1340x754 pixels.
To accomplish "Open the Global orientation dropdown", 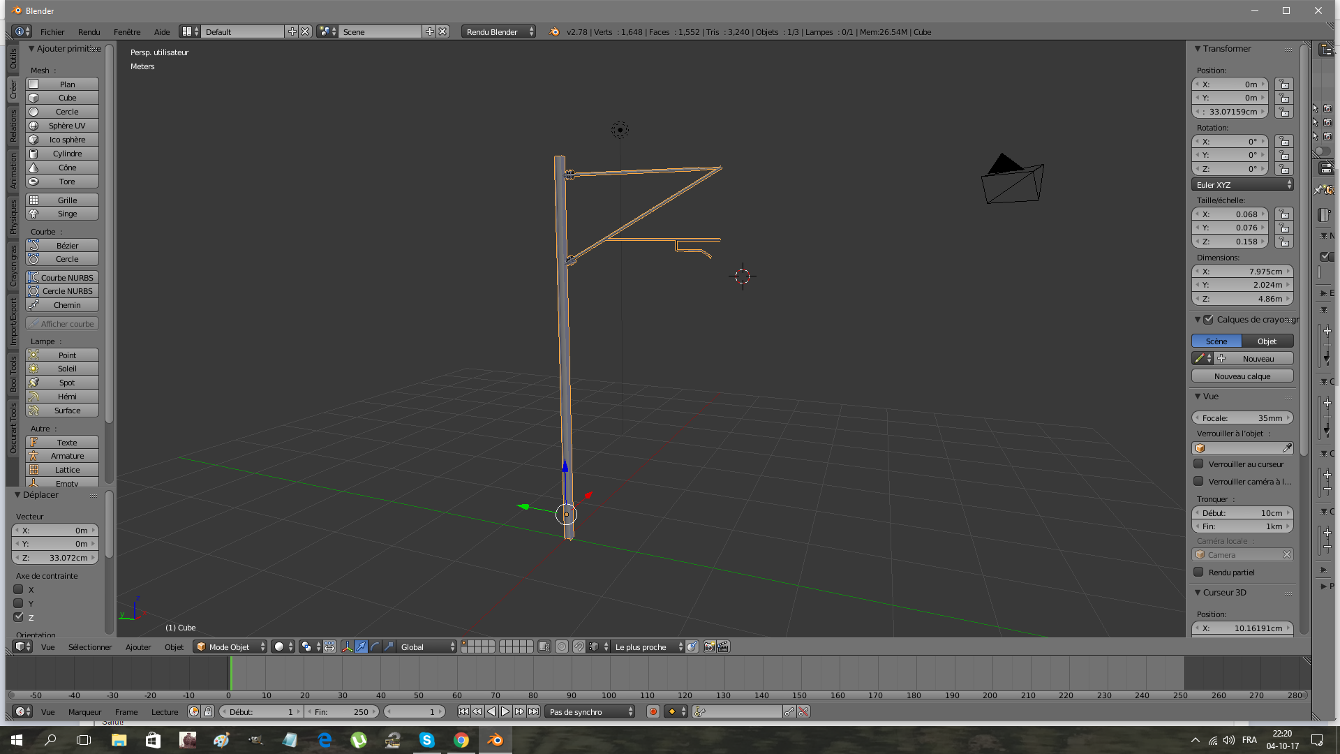I will tap(427, 646).
